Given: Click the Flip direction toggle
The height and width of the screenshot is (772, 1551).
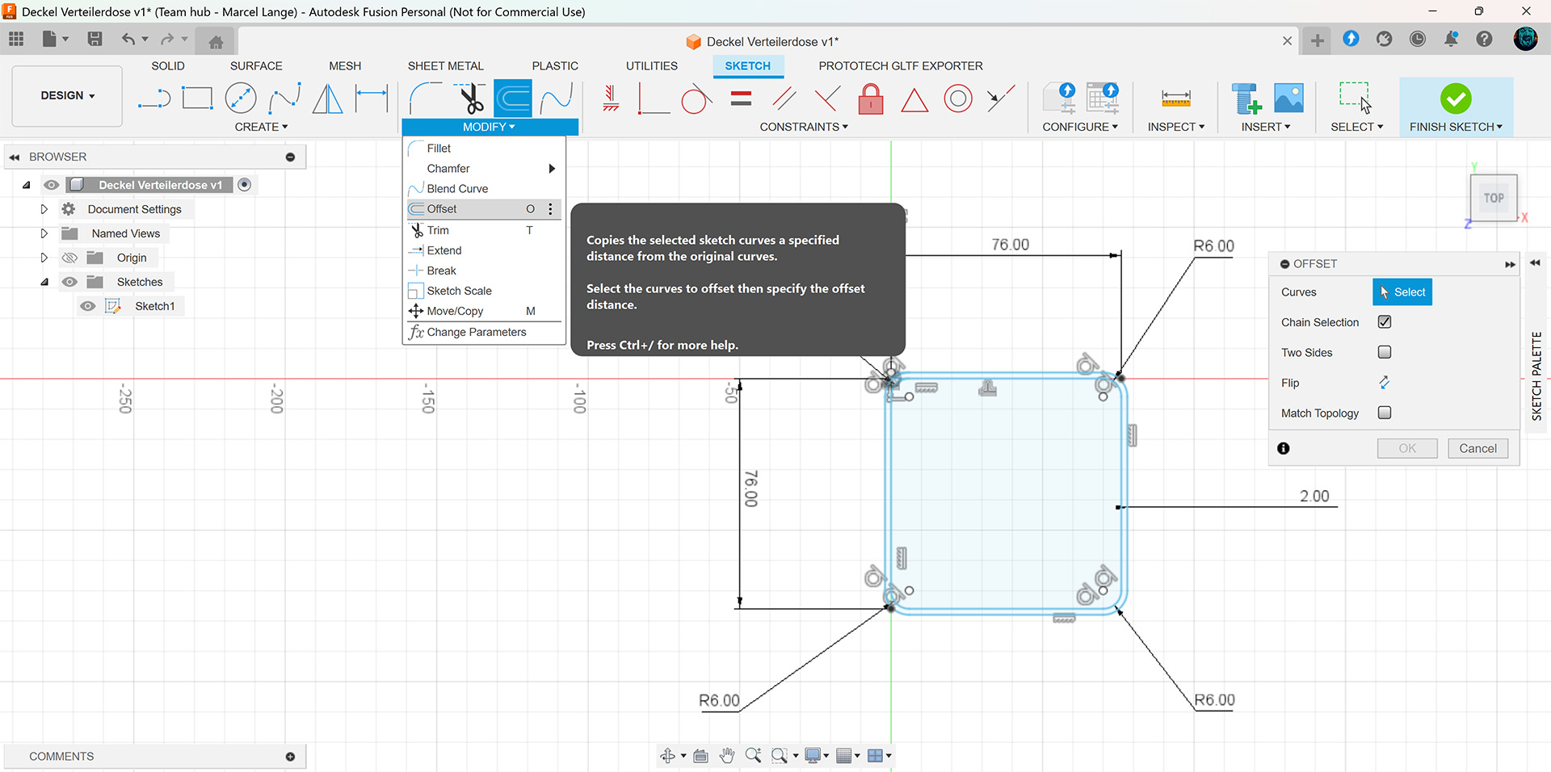Looking at the screenshot, I should 1384,382.
